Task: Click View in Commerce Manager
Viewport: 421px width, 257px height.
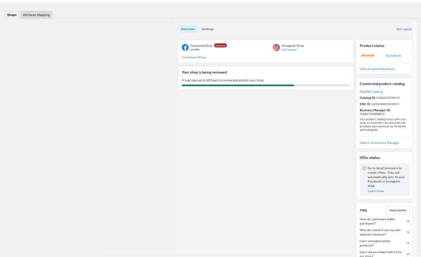Action: pyautogui.click(x=379, y=143)
